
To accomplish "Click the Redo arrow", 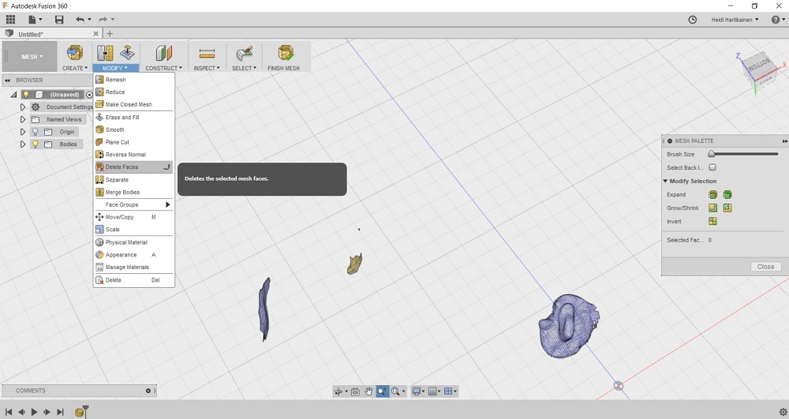I will (x=103, y=20).
